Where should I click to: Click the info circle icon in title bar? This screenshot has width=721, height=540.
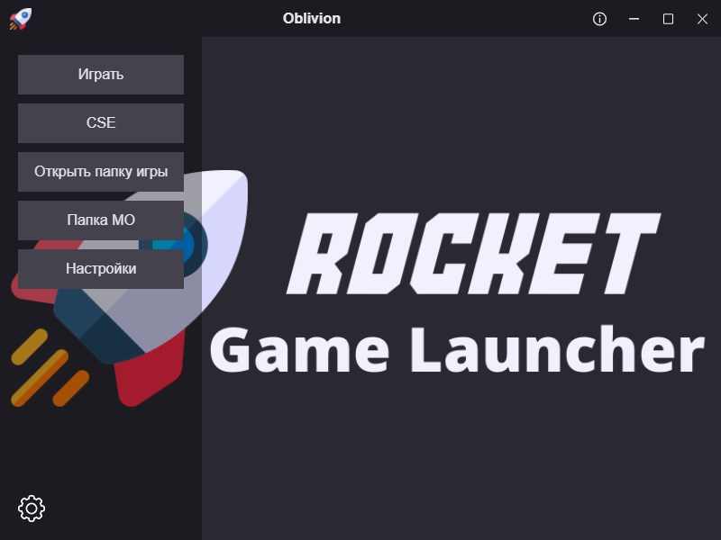coord(599,19)
